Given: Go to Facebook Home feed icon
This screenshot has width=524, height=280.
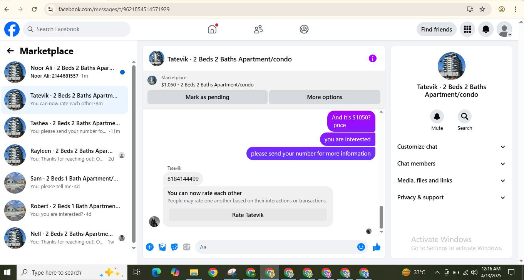Looking at the screenshot, I should 212,29.
